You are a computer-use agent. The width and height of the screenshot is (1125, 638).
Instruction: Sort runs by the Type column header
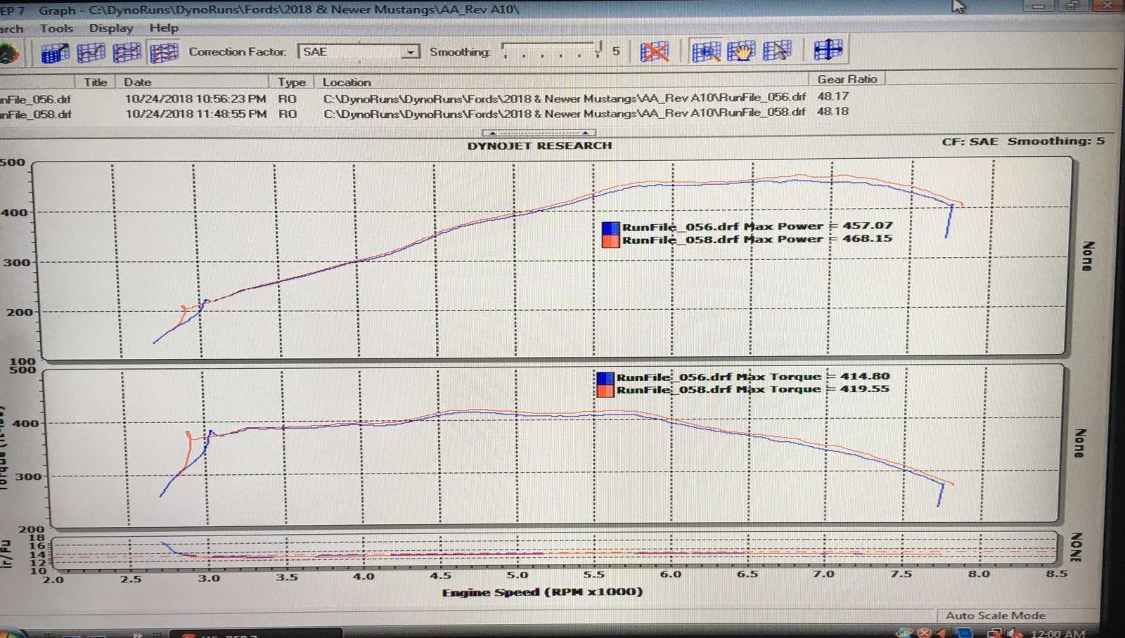pyautogui.click(x=291, y=82)
